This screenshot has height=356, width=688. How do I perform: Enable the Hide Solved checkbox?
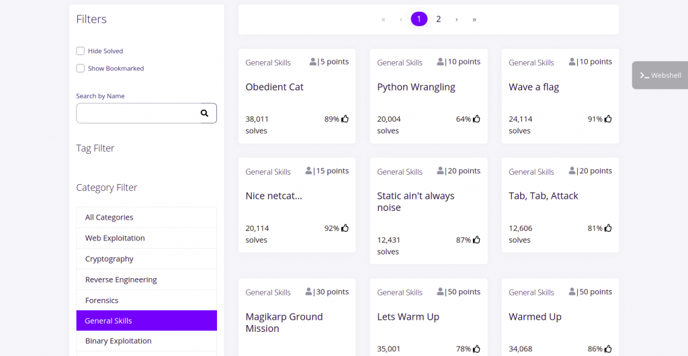tap(81, 51)
